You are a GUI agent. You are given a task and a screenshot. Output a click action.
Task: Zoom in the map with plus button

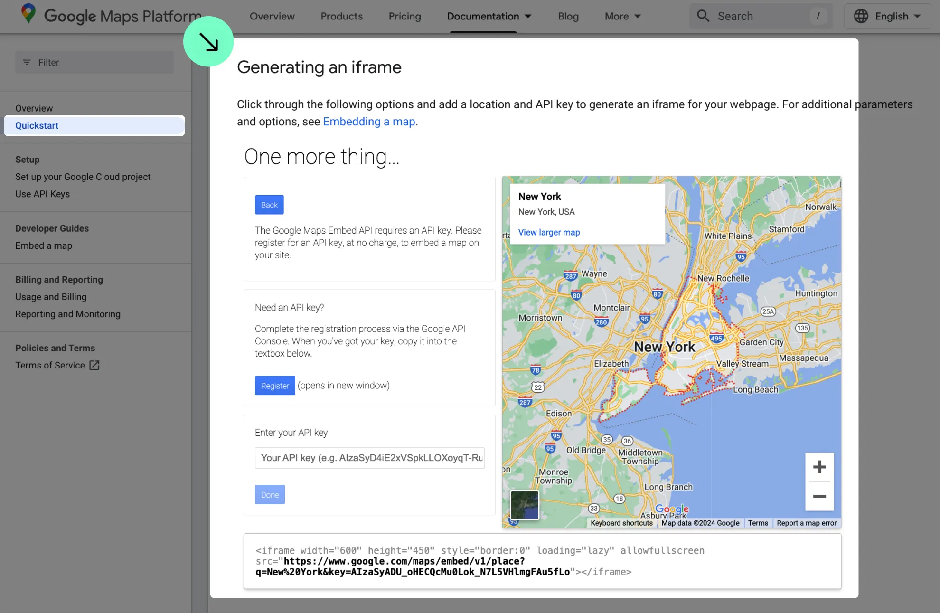(819, 467)
